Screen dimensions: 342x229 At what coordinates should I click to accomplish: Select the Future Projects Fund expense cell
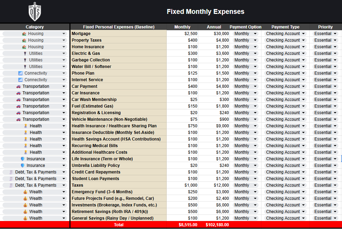(x=118, y=198)
